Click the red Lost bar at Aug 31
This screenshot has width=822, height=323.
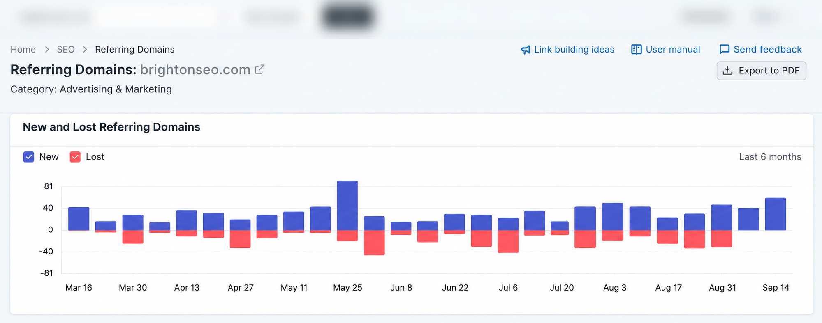pos(722,238)
